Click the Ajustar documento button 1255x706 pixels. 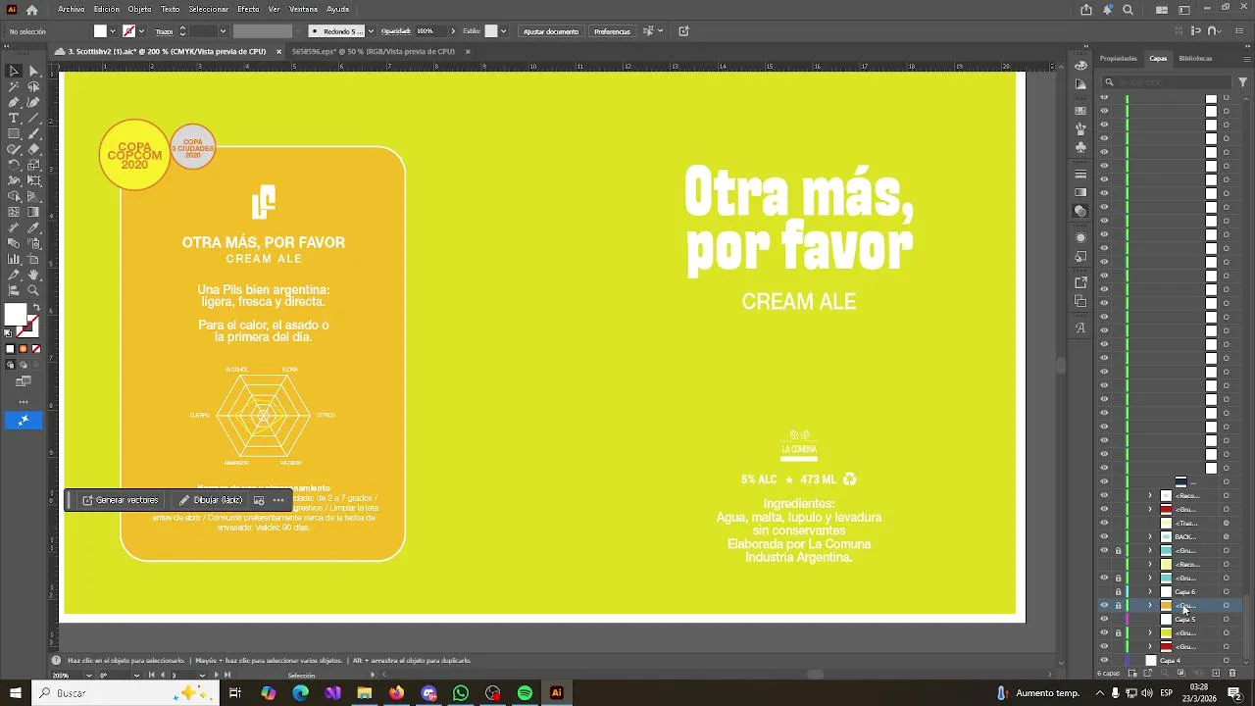click(551, 31)
